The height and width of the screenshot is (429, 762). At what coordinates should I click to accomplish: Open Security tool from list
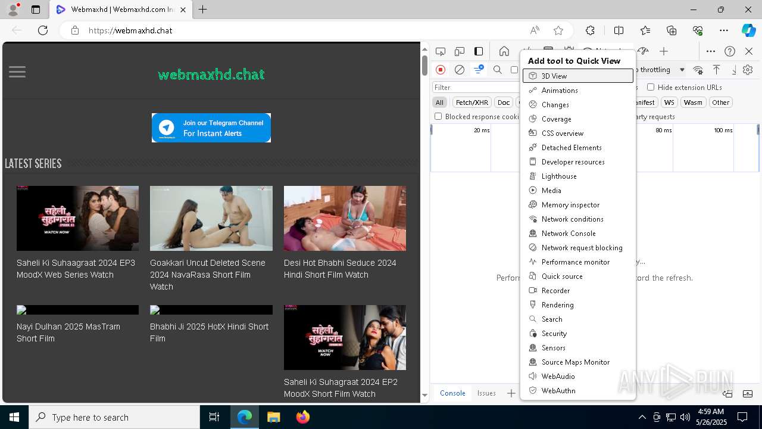(x=577, y=333)
